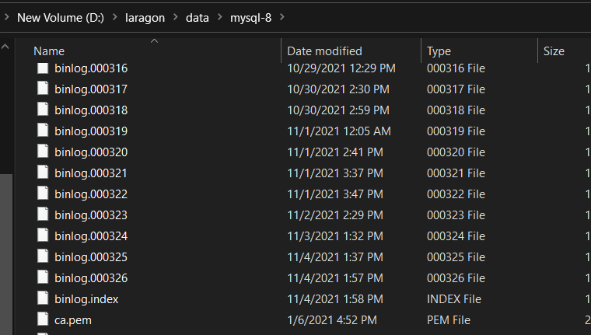
Task: Click date 11/4/2021 1:58 PM
Action: pyautogui.click(x=335, y=298)
